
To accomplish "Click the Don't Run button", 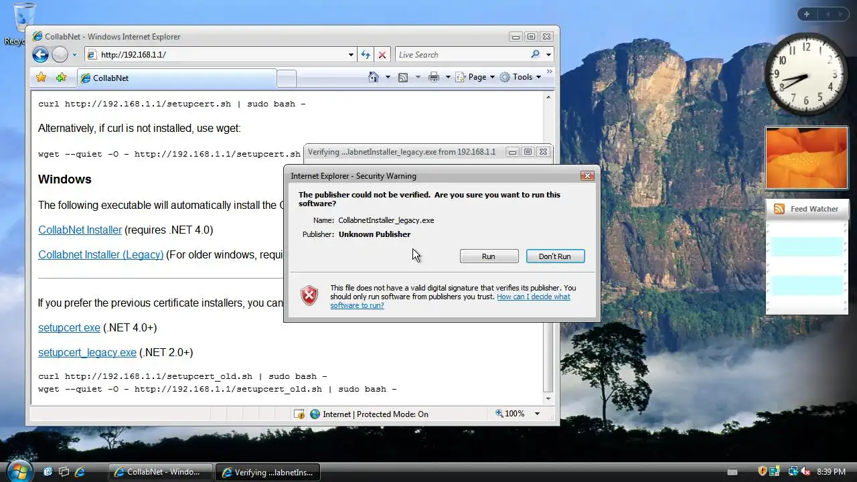I will (555, 256).
